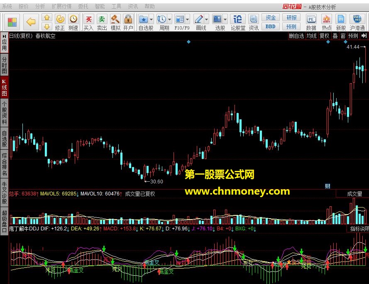Open the 工具 menu
This screenshot has height=284, width=369.
116,6
